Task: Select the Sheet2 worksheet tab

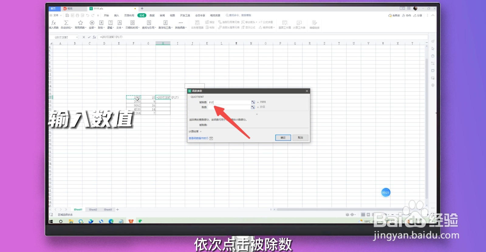Action: [93, 210]
